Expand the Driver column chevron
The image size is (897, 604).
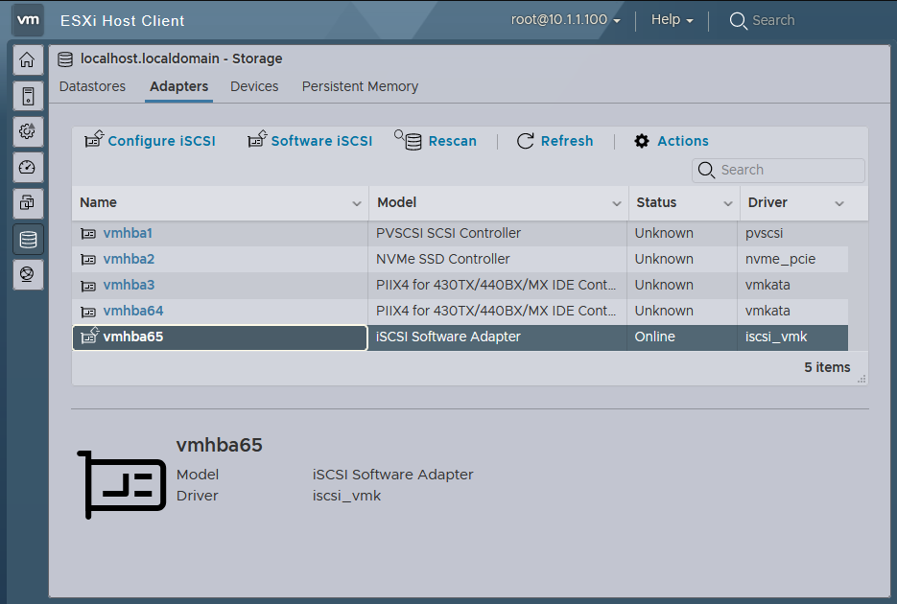(839, 203)
